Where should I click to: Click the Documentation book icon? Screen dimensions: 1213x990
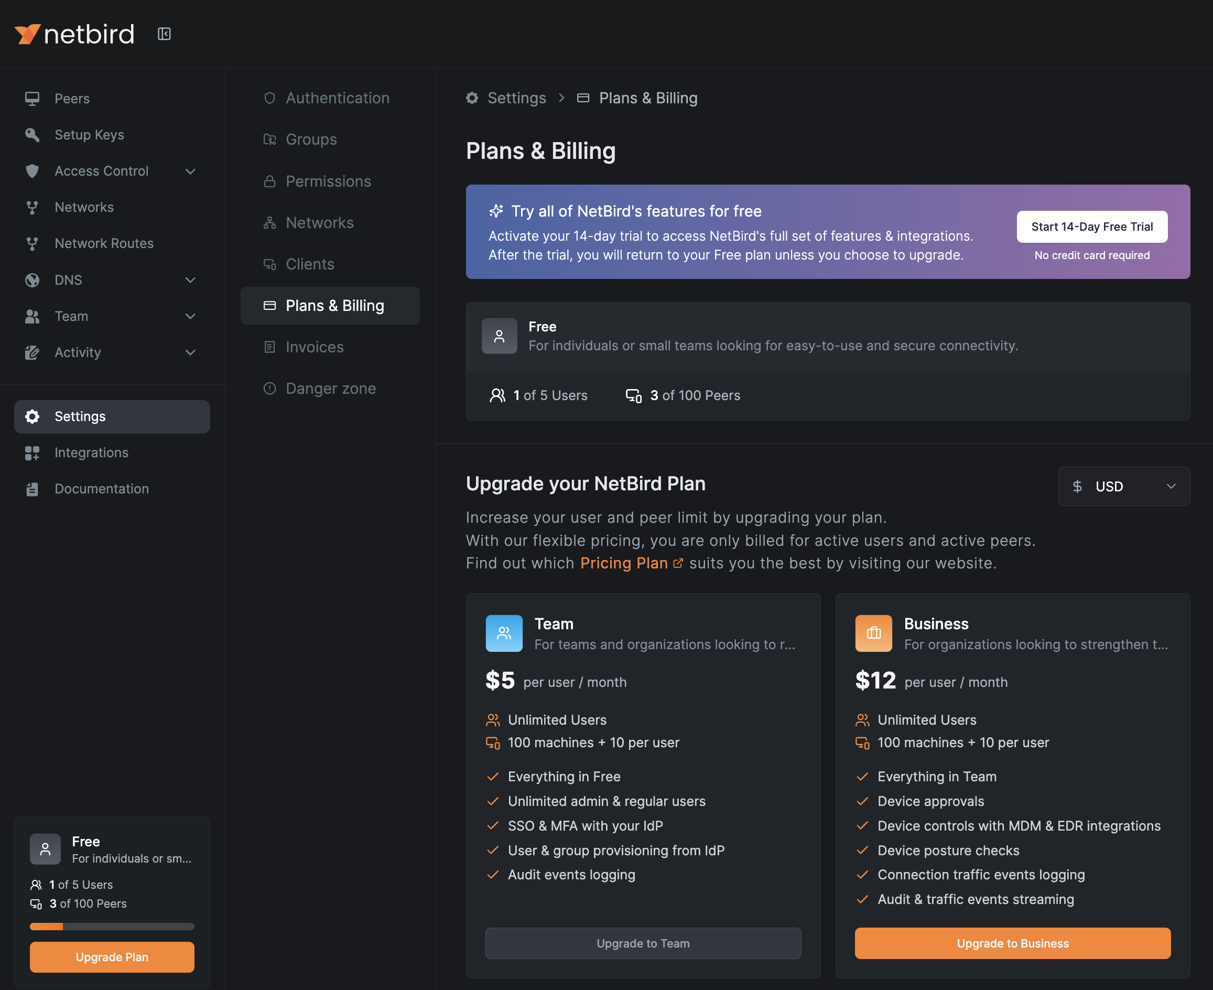coord(33,489)
